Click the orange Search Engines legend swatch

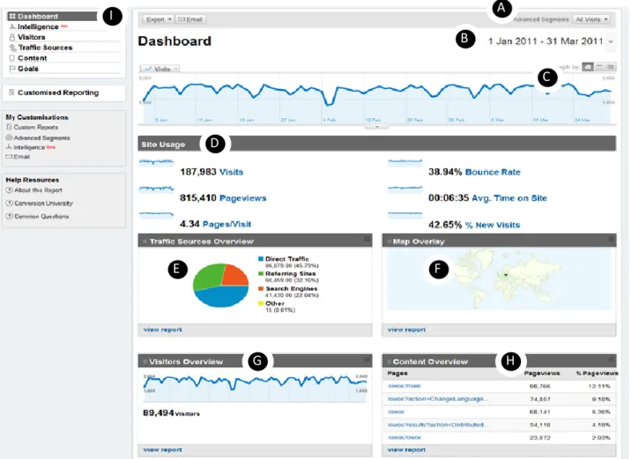coord(261,288)
